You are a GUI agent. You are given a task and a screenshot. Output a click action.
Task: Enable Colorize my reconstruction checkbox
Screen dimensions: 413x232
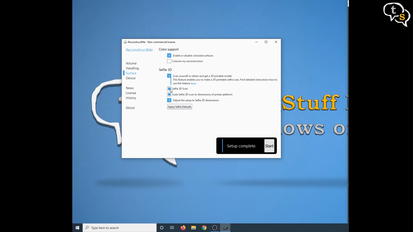point(169,61)
